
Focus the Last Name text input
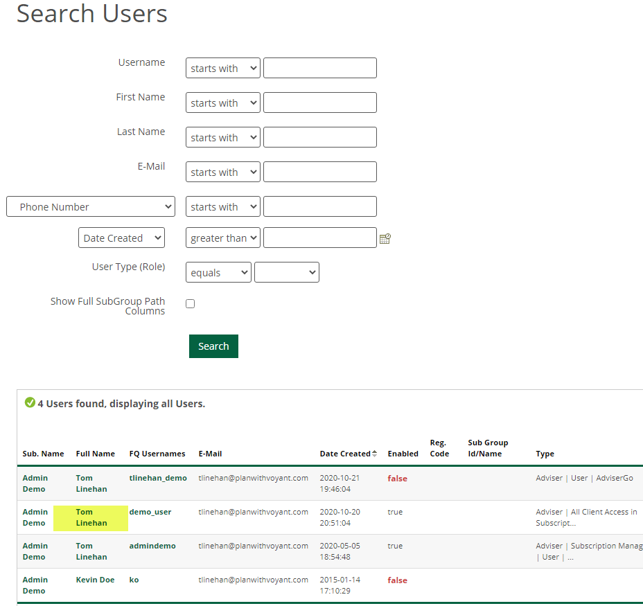320,137
